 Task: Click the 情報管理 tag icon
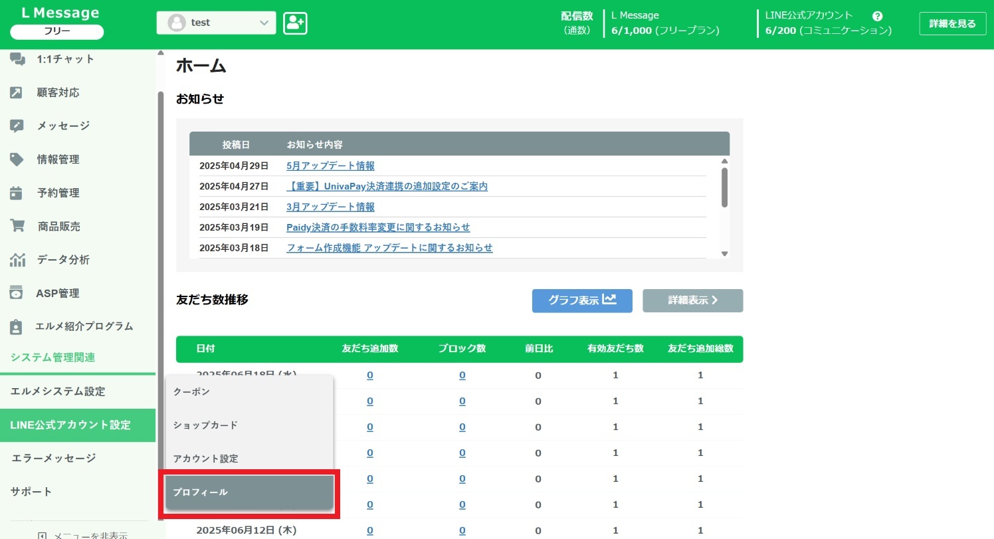[17, 160]
